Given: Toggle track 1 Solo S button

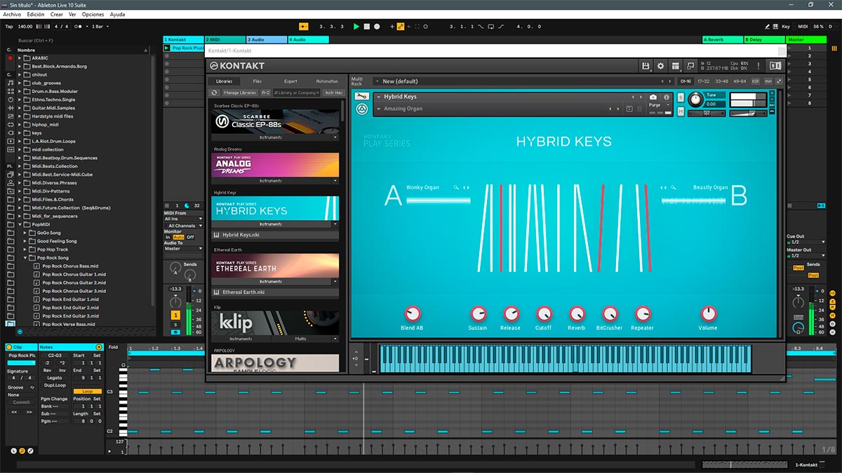Looking at the screenshot, I should 175,324.
